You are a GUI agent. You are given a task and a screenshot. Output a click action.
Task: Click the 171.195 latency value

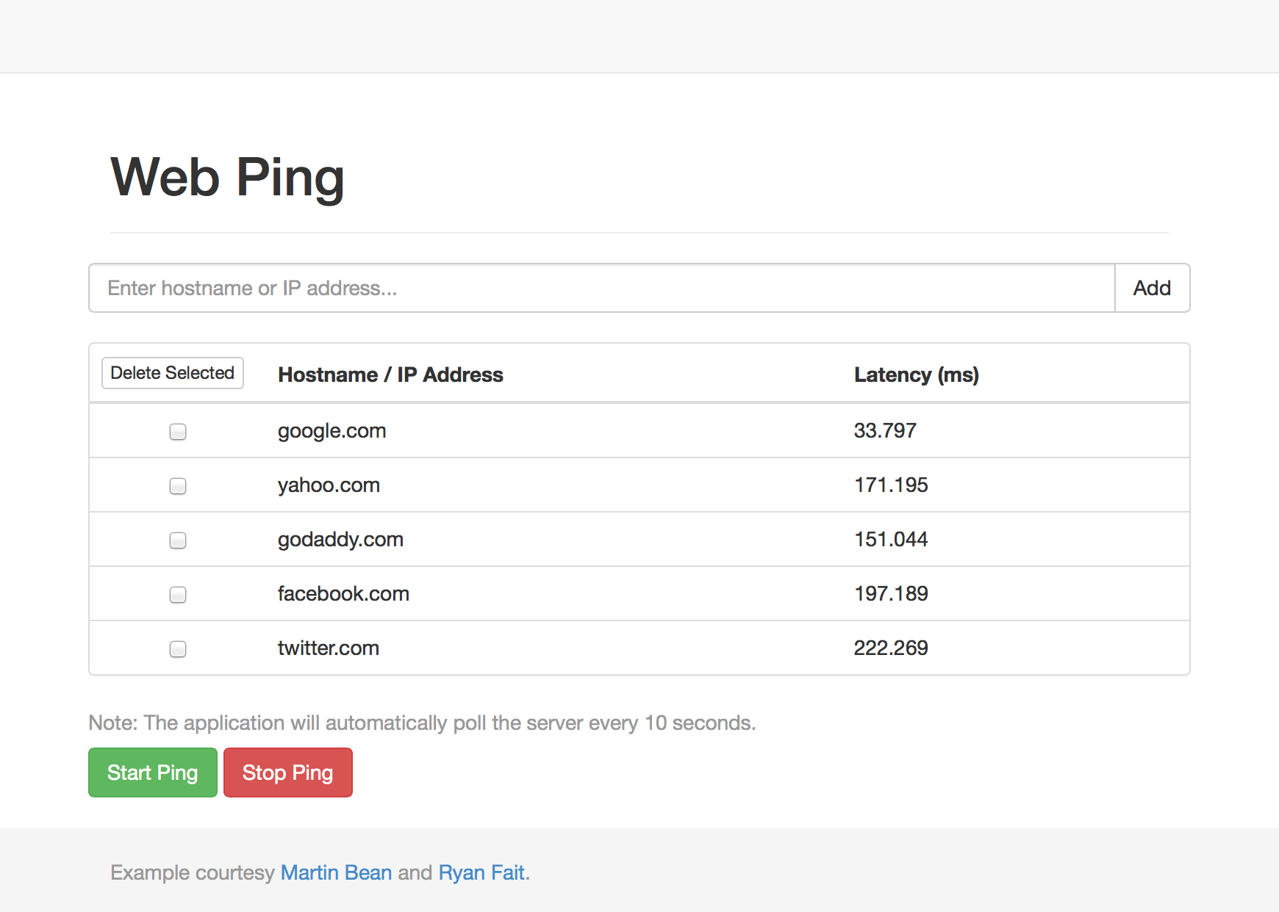[x=891, y=485]
